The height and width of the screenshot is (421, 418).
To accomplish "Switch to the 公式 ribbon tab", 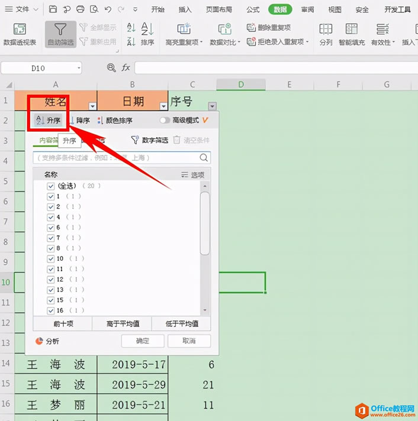I will [253, 9].
